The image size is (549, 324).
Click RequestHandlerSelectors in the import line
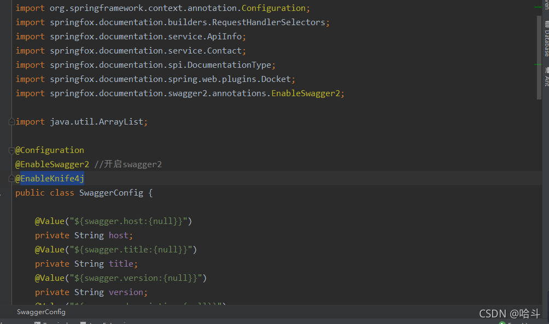268,22
